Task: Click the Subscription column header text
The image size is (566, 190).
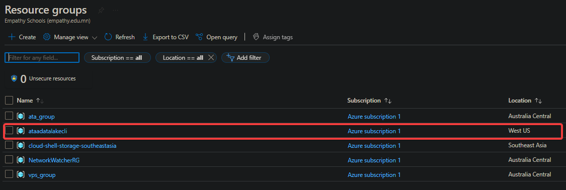Action: [x=364, y=101]
